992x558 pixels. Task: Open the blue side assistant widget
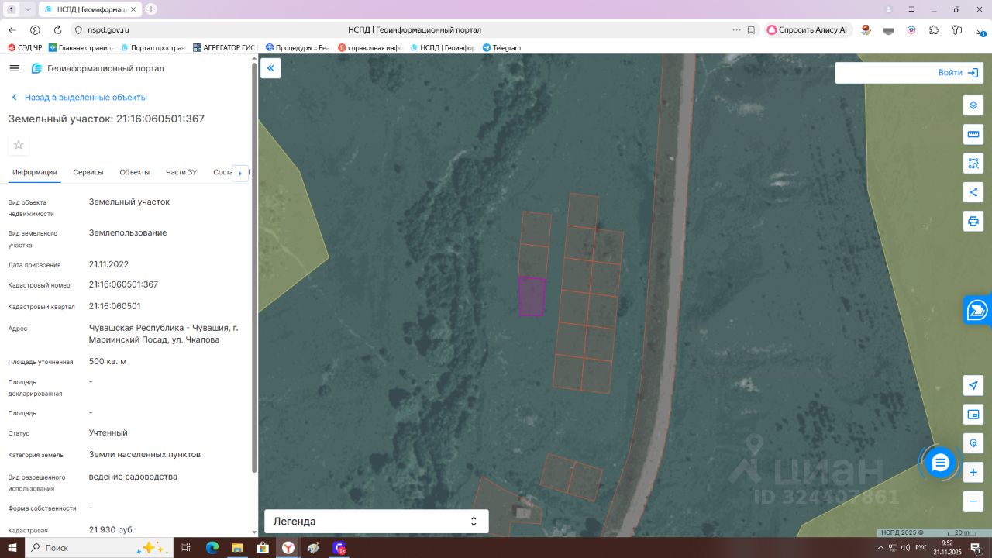point(978,310)
